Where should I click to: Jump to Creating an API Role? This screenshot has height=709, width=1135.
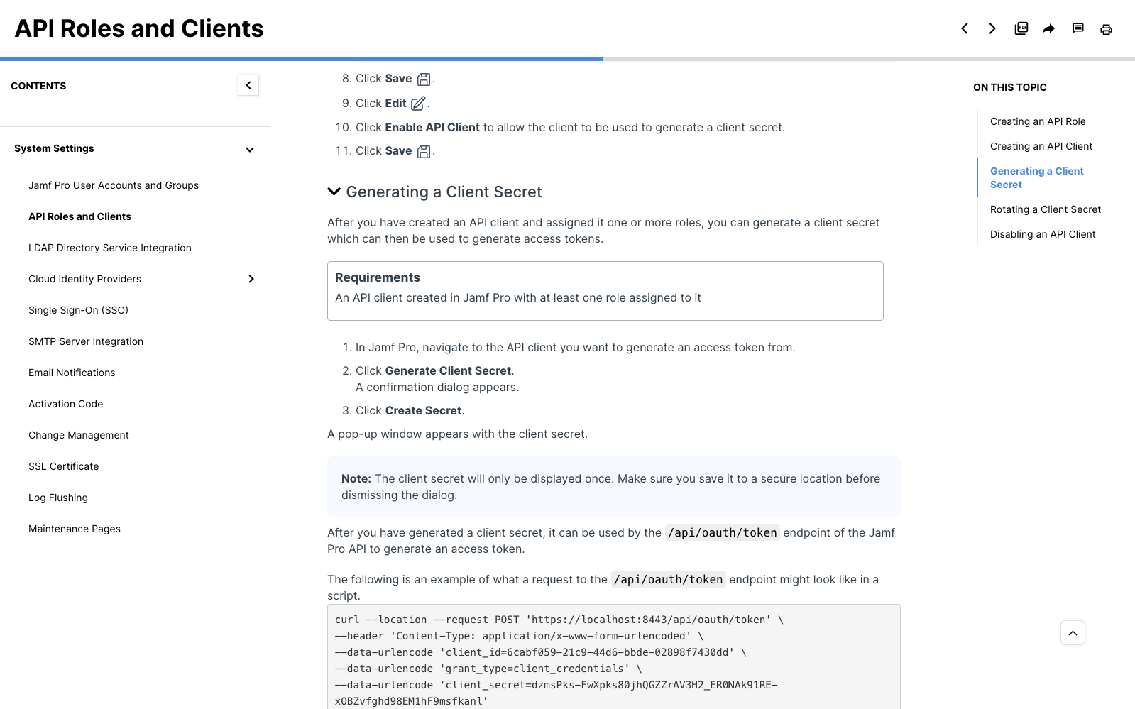(1038, 121)
